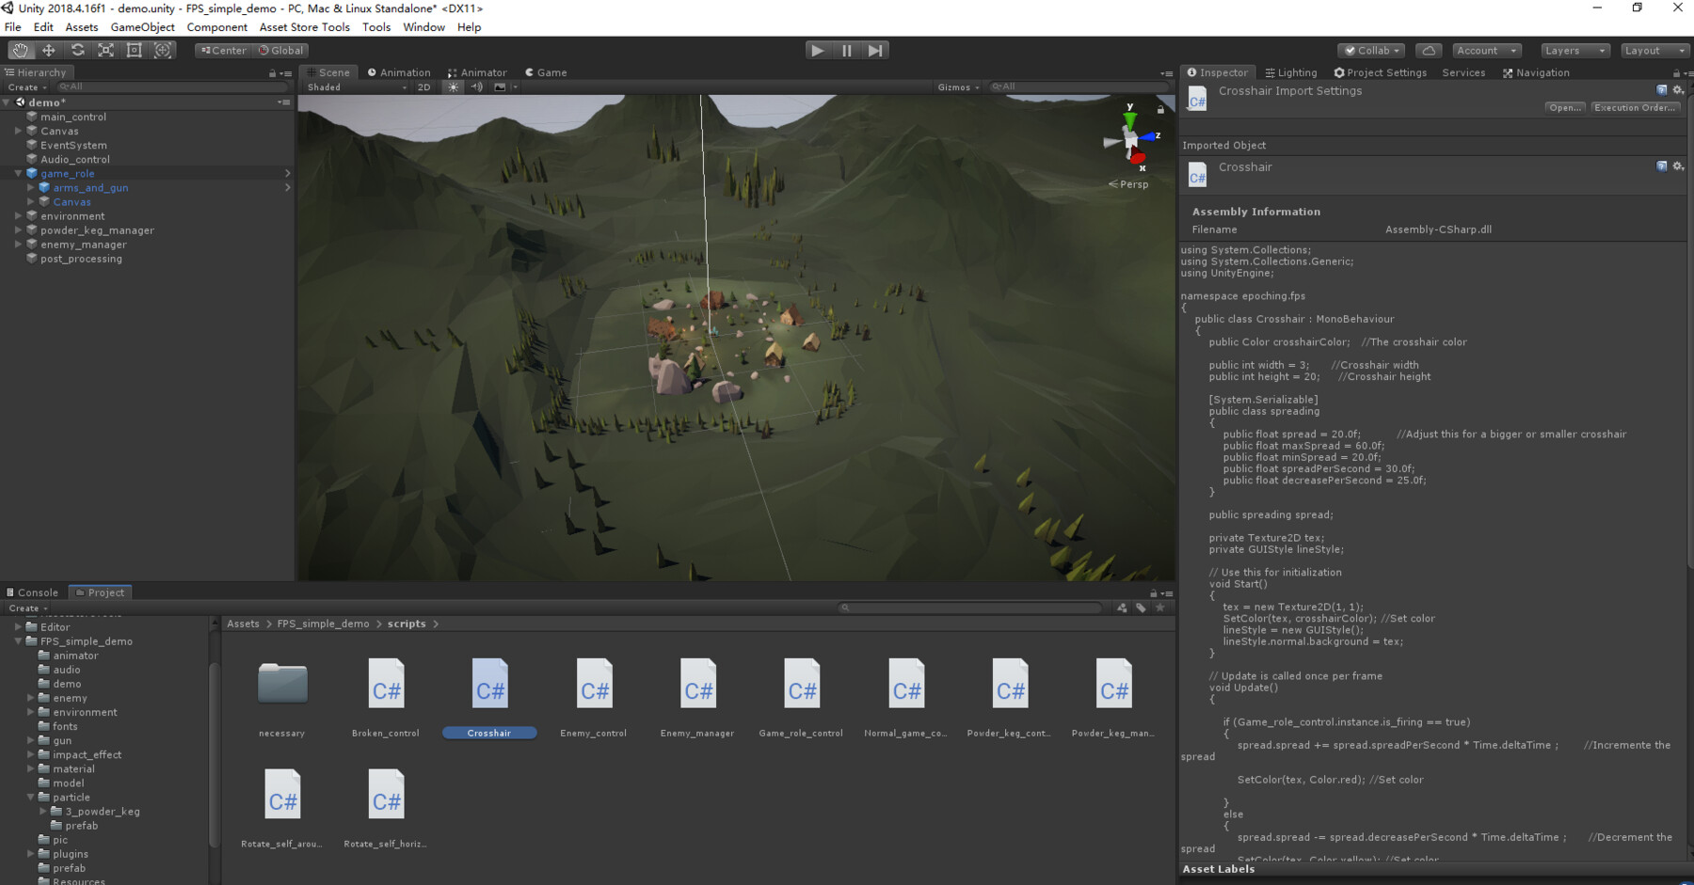Select the Game_role_control script

802,697
